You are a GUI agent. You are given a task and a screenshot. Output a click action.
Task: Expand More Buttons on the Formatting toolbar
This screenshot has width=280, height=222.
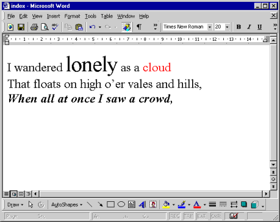(x=275, y=27)
